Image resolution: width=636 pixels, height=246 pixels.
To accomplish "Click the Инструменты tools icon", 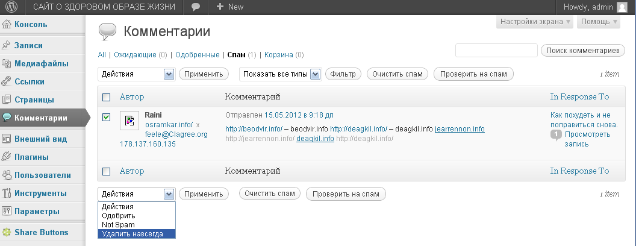I will pos(7,193).
